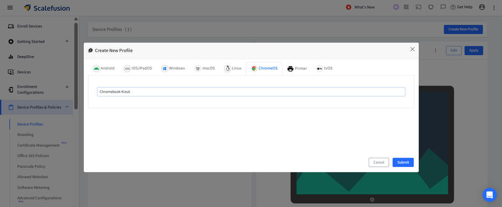The image size is (502, 207).
Task: Click the Device Profiles & Policies clipboard icon
Action: coord(11,107)
